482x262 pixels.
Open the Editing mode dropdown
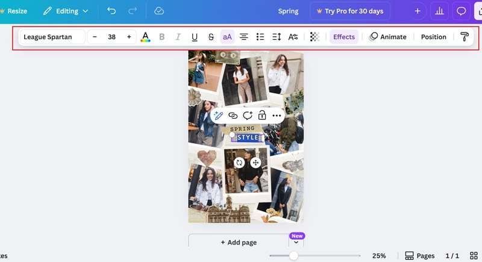(x=66, y=11)
